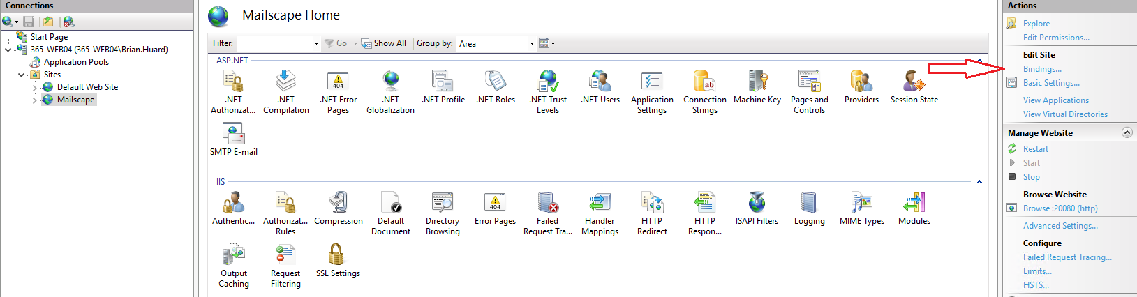Select IIS Error Pages icon
Viewport: 1137px width, 297px height.
click(x=495, y=208)
